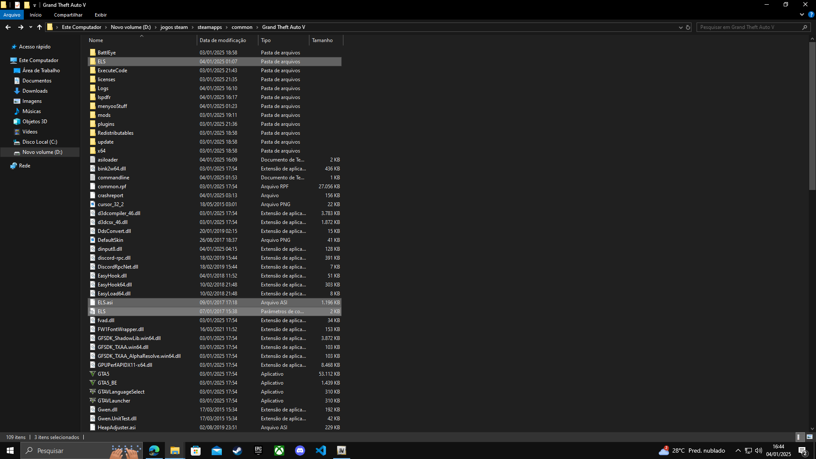Click steamapps in the breadcrumb path
The image size is (816, 459).
point(210,27)
